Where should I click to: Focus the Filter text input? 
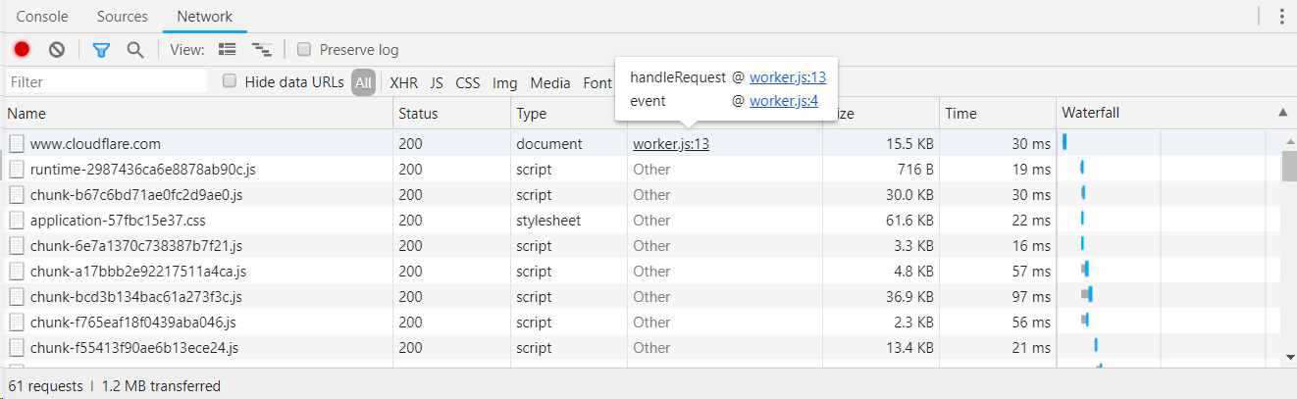click(107, 81)
